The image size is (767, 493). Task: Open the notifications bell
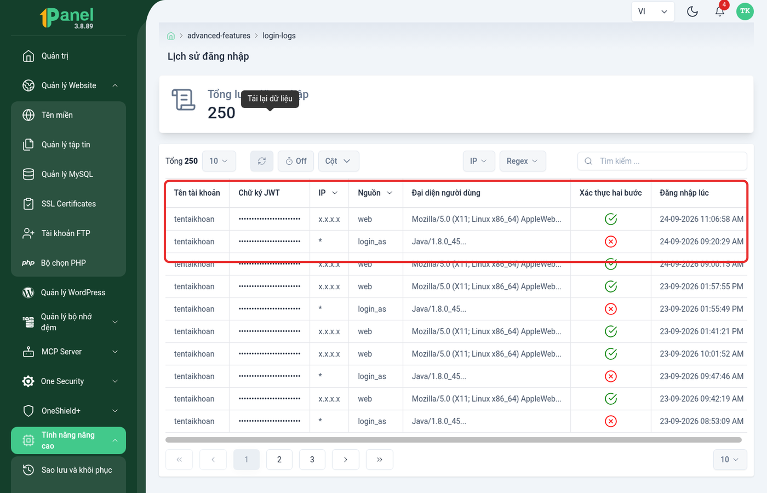point(720,12)
